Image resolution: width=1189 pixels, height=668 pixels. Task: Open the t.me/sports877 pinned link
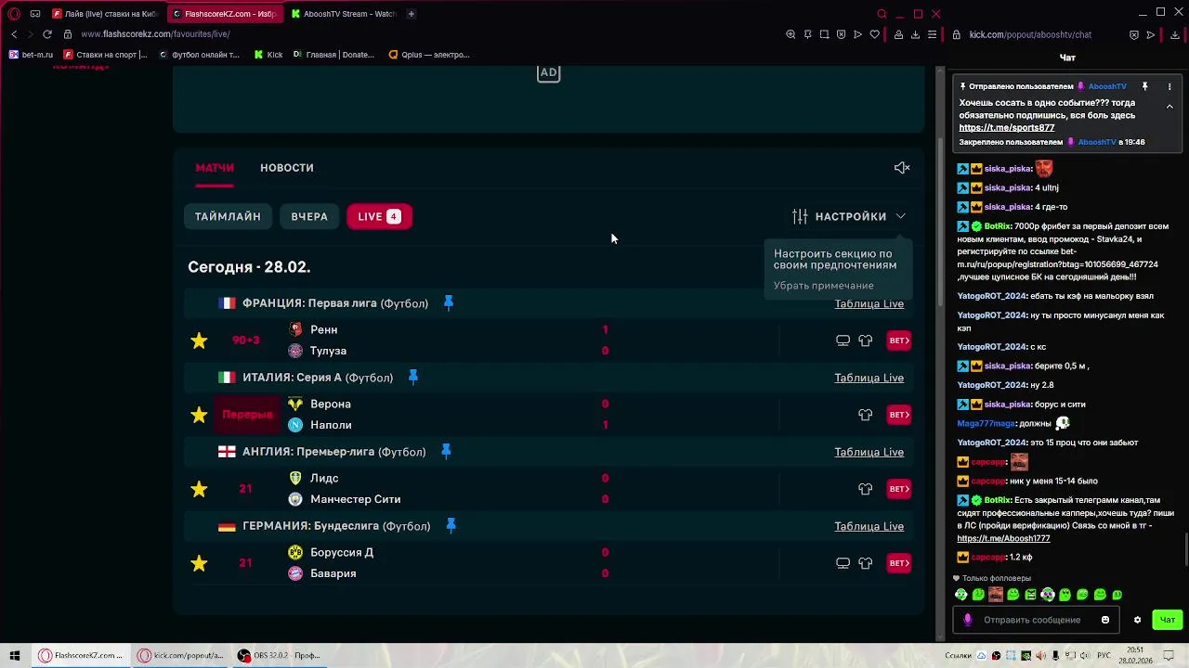(x=1006, y=128)
